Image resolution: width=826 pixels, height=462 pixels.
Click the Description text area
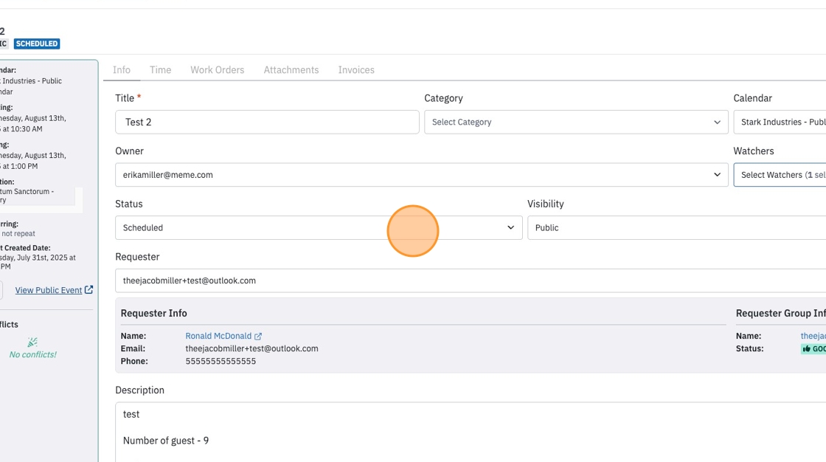pos(471,432)
